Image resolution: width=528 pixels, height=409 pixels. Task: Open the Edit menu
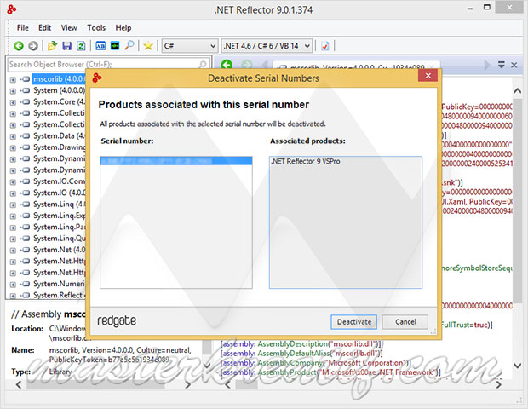click(x=44, y=27)
